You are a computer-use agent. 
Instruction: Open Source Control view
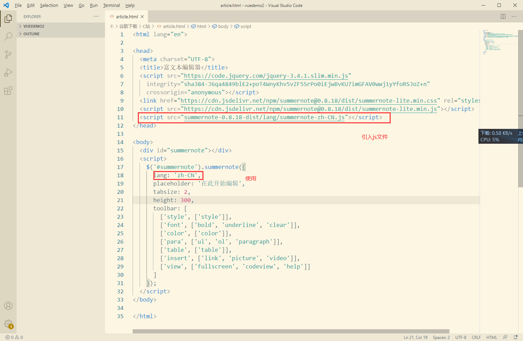(8, 54)
